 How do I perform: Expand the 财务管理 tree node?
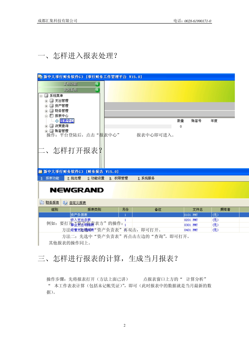pos(46,111)
